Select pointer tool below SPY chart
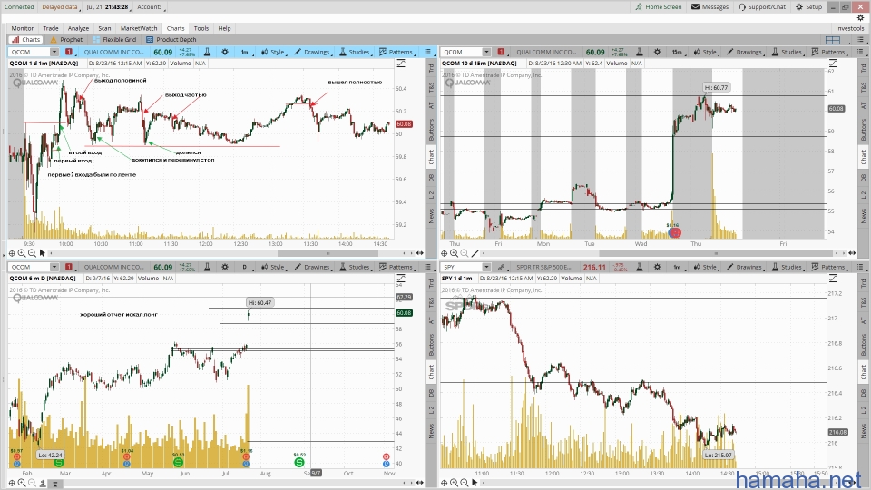This screenshot has height=490, width=871. 475,483
